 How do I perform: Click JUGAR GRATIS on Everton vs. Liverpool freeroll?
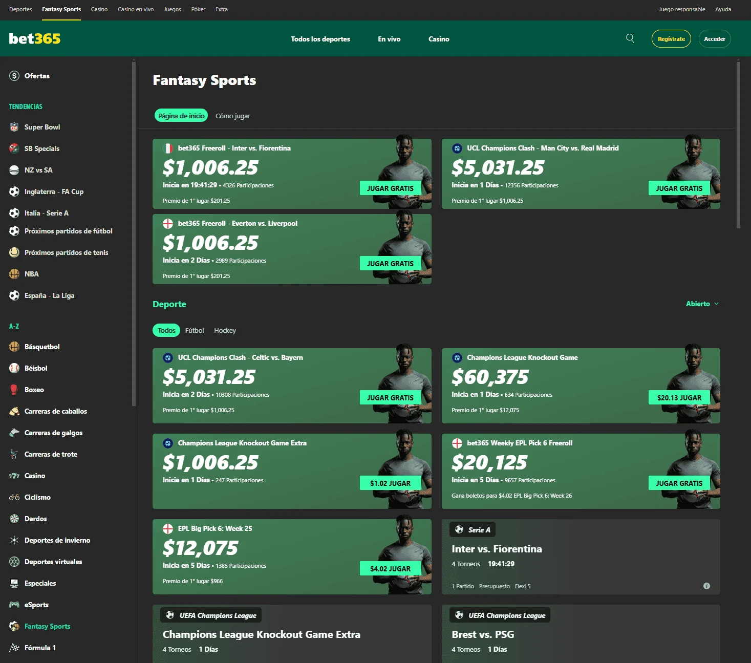coord(390,264)
